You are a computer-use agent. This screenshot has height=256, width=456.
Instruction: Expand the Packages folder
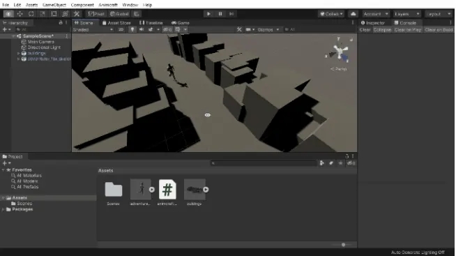point(3,209)
